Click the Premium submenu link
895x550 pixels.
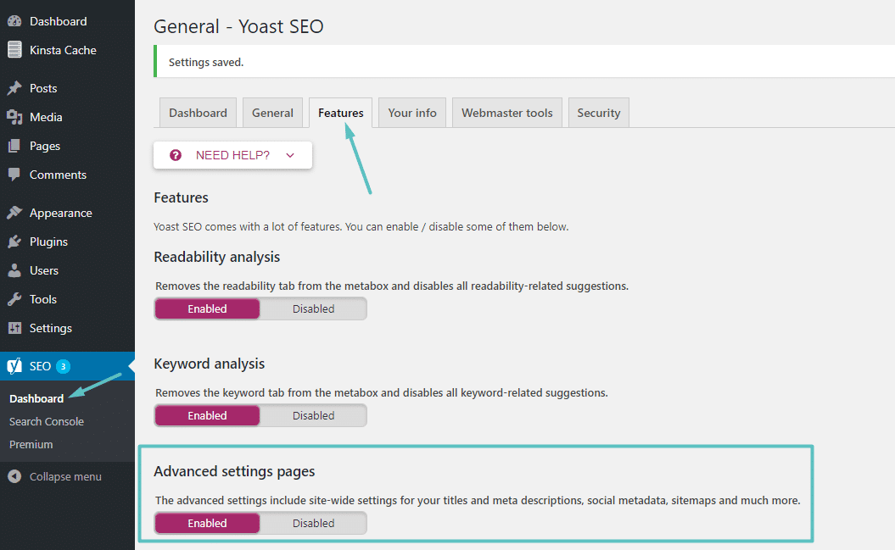[x=31, y=444]
